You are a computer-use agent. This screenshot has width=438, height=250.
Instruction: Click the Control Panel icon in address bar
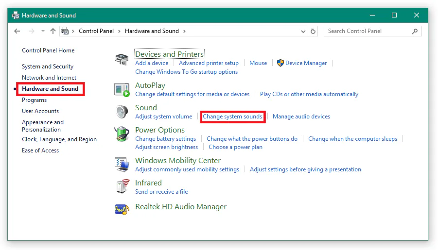click(x=65, y=31)
